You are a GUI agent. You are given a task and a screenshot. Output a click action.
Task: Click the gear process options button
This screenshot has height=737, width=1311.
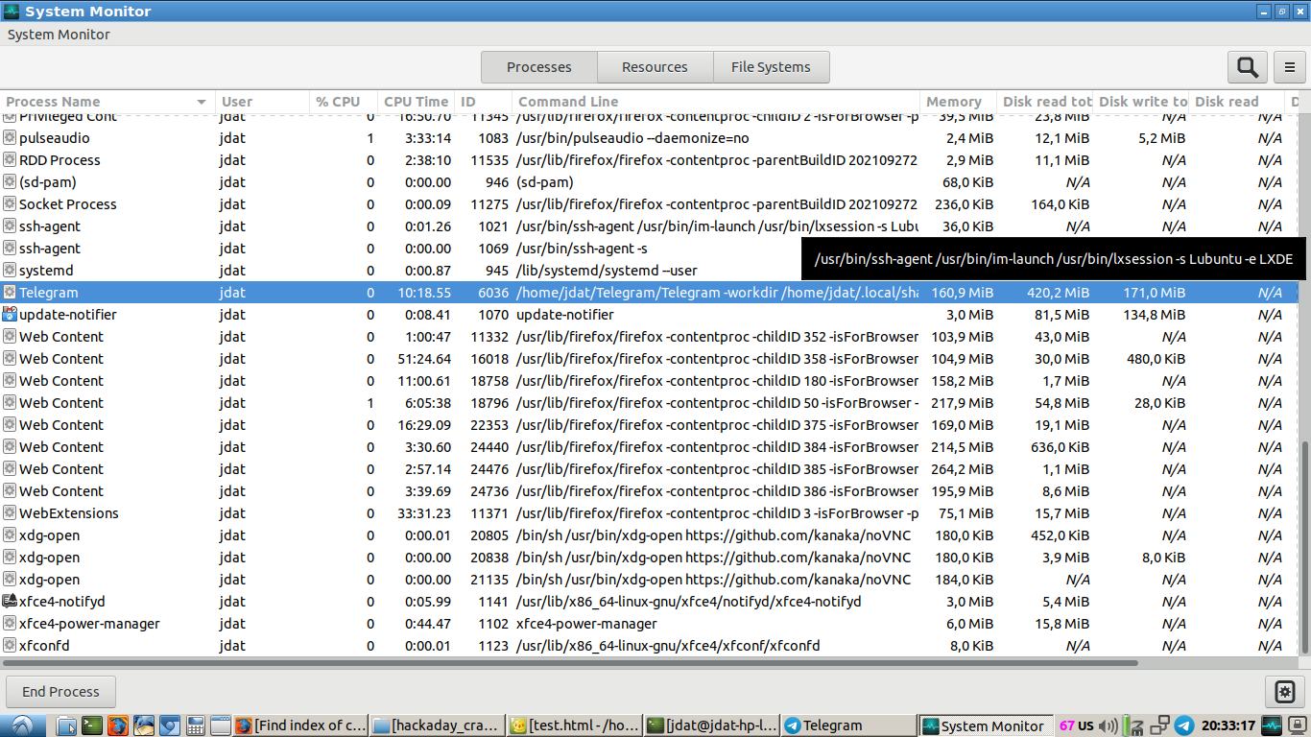(x=1284, y=691)
